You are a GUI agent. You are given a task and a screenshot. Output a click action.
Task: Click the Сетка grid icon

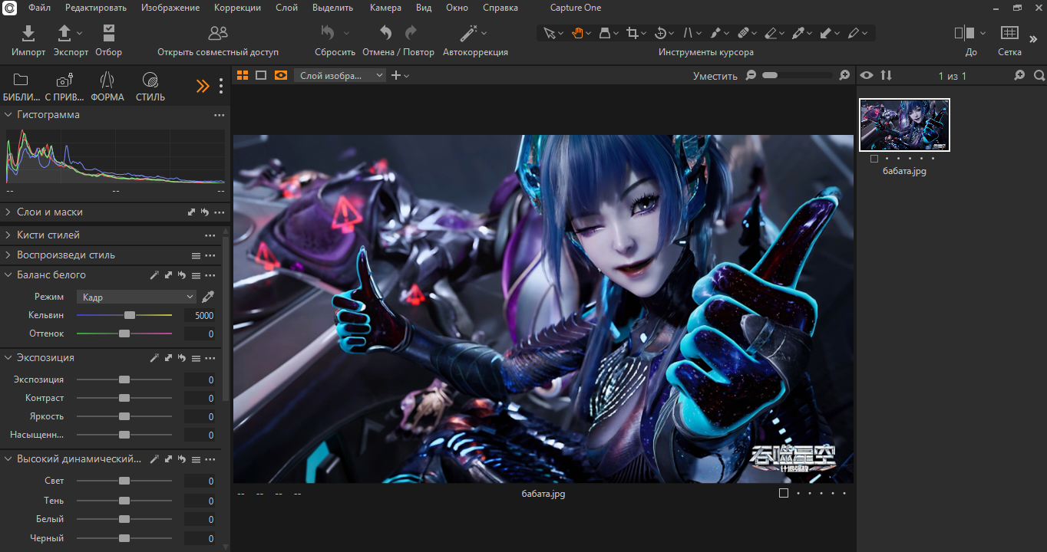click(x=1009, y=33)
